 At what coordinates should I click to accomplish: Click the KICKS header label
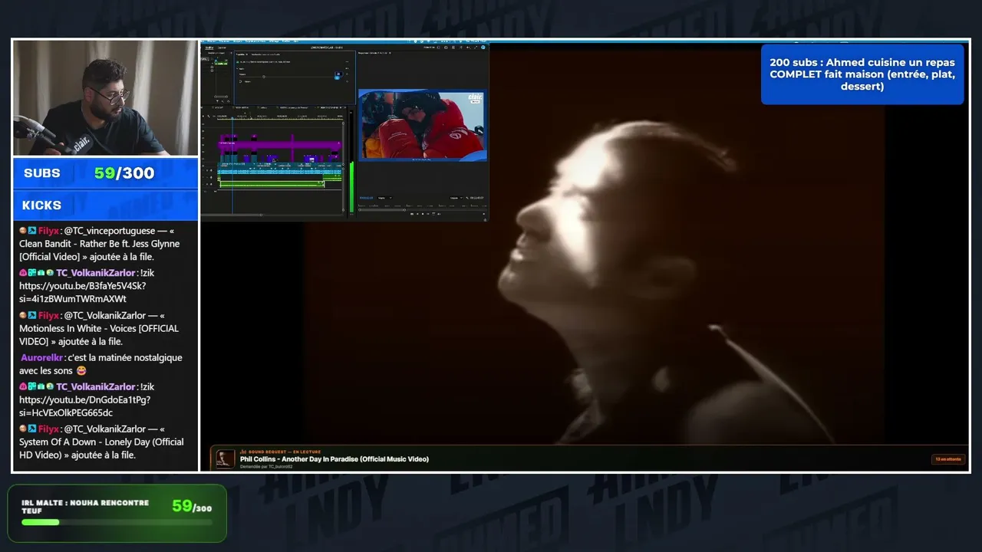click(41, 205)
